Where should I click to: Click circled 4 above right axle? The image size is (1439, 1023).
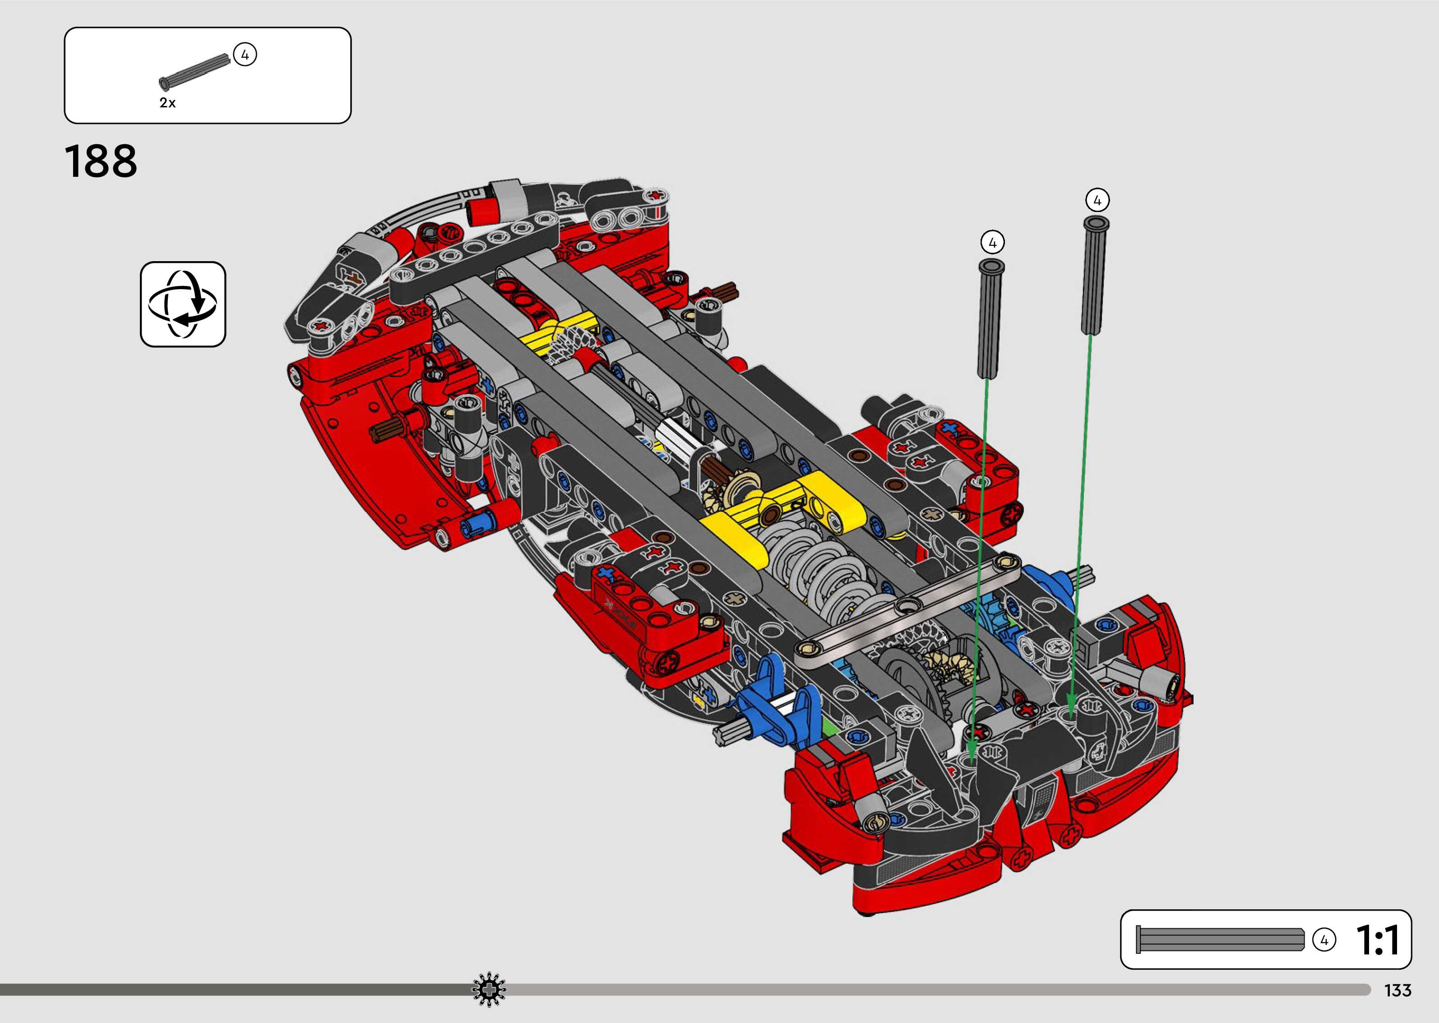[1097, 200]
